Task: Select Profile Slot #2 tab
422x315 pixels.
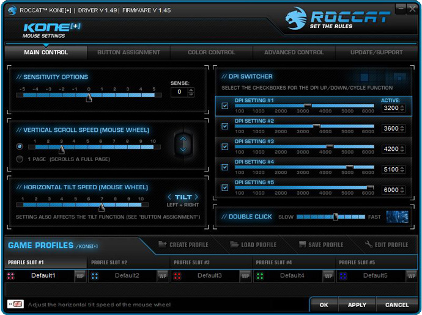Action: click(x=128, y=262)
